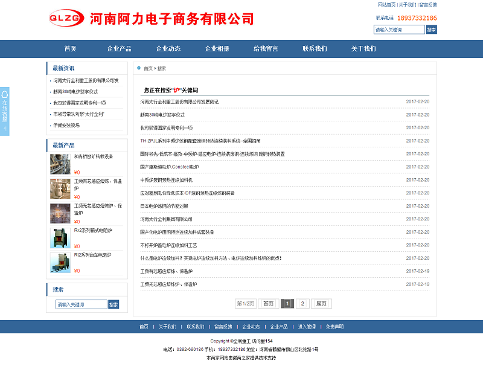Open the 和尚桥铁矿转载设备 product thumbnail
Image resolution: width=483 pixels, height=369 pixels.
[x=60, y=164]
